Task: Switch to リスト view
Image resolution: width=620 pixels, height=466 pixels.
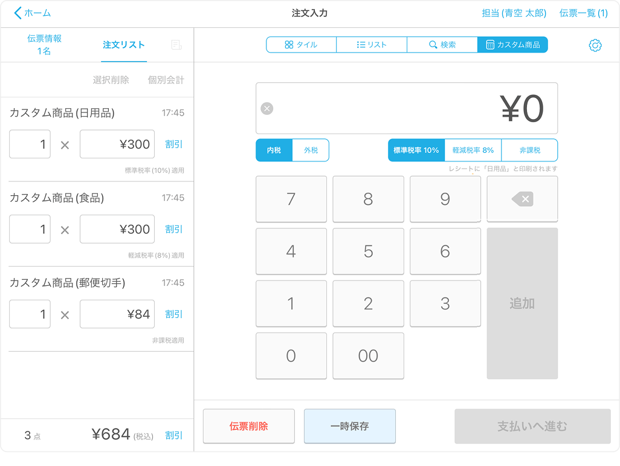Action: 372,45
